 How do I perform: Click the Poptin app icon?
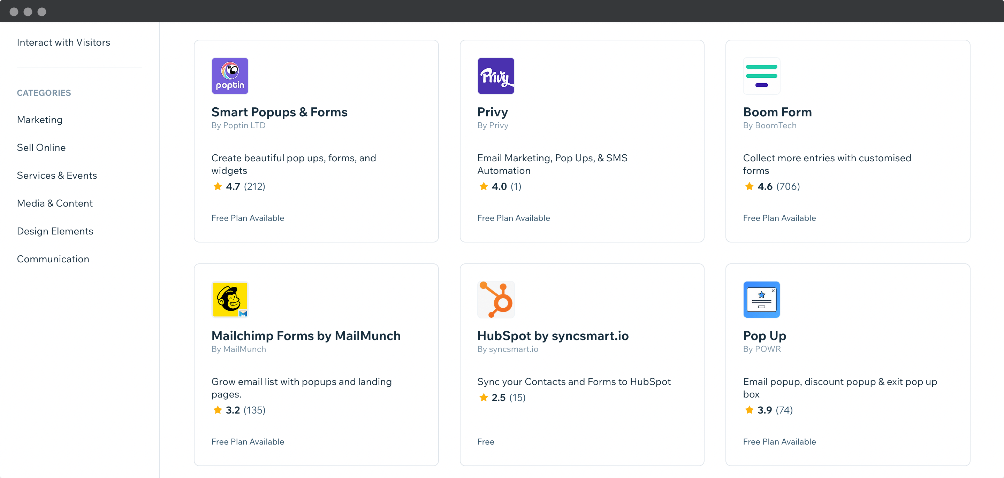pos(230,76)
